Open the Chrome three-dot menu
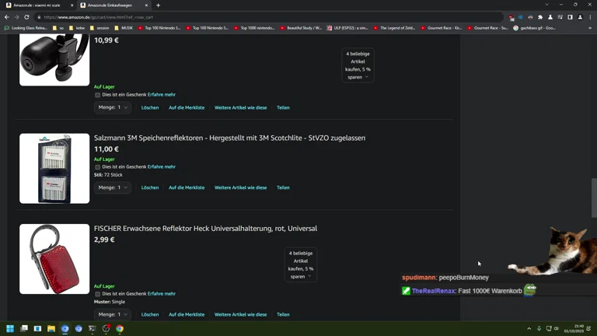This screenshot has width=597, height=336. click(x=590, y=17)
